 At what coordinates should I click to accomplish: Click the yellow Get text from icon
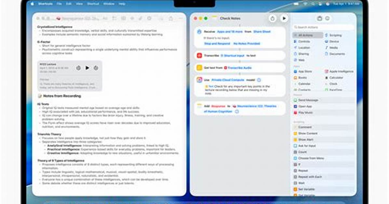coord(199,68)
